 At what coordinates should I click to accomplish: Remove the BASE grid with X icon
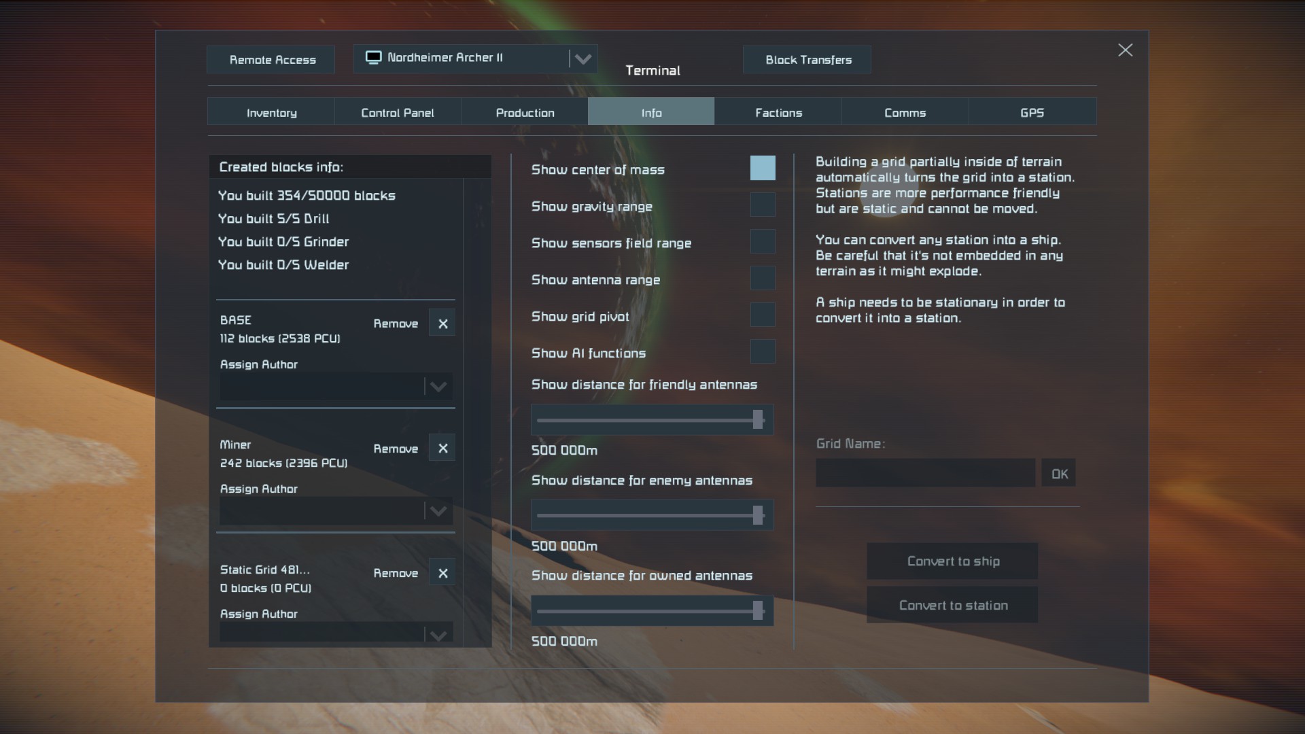(x=442, y=324)
